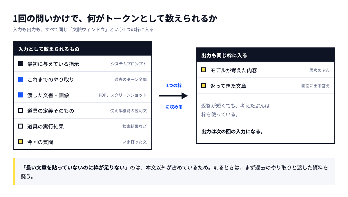Click the label システムプロンプト
348x197 pixels.
tap(128, 64)
